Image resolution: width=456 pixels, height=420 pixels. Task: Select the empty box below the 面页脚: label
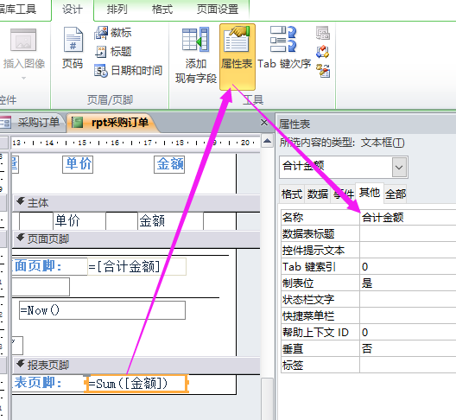point(41,287)
